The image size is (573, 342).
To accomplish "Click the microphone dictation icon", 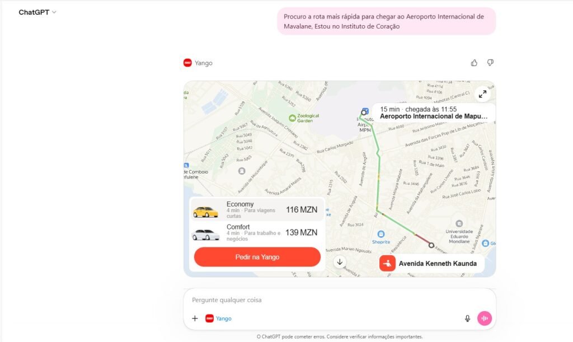I will [x=467, y=318].
